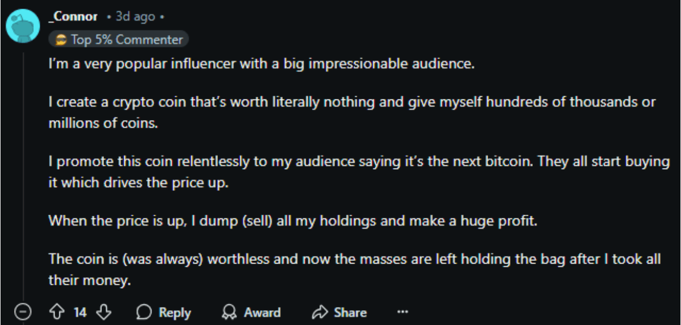Click the Reply speech bubble icon
Image resolution: width=681 pixels, height=325 pixels.
click(144, 312)
